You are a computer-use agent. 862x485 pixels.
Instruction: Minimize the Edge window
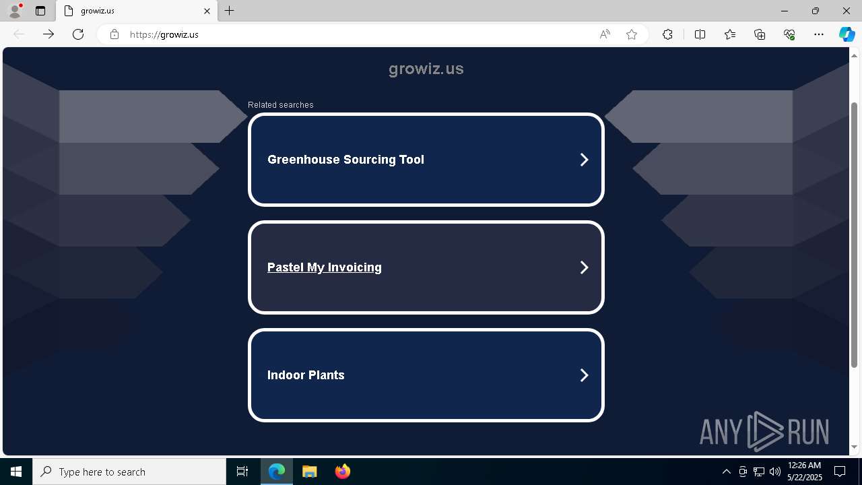(785, 11)
